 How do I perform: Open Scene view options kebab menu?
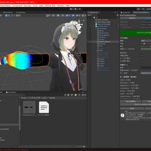(85, 12)
